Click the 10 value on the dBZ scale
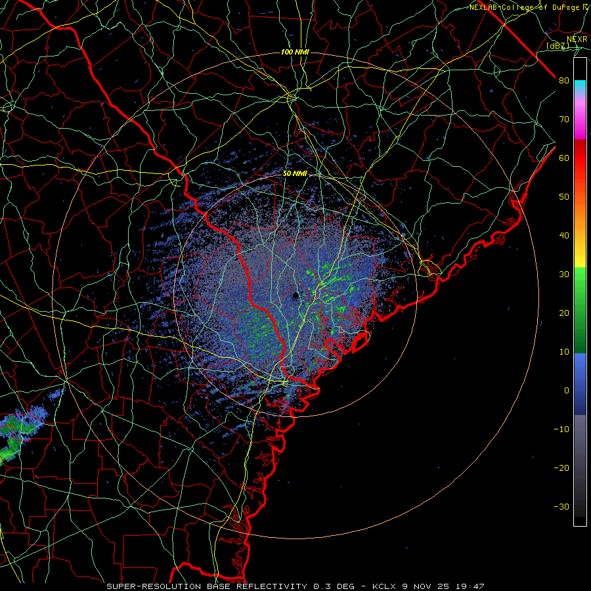 [564, 352]
